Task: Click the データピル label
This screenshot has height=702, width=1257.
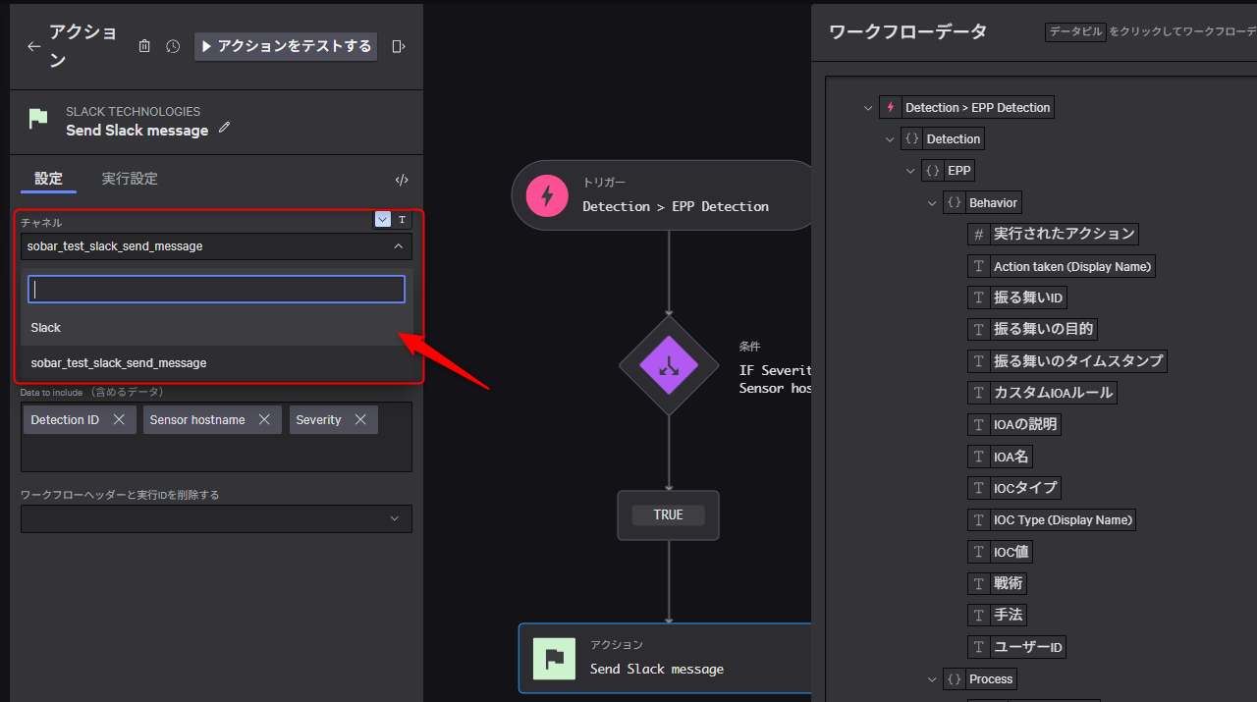Action: pos(1075,31)
